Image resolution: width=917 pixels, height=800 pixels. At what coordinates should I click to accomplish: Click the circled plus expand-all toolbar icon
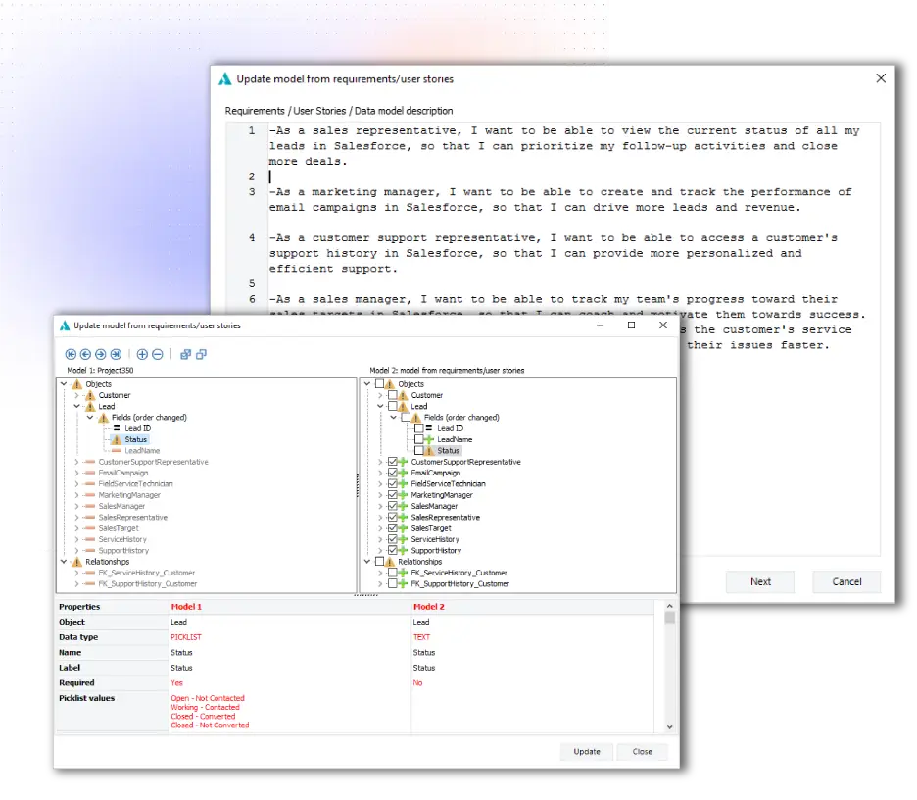pos(142,354)
